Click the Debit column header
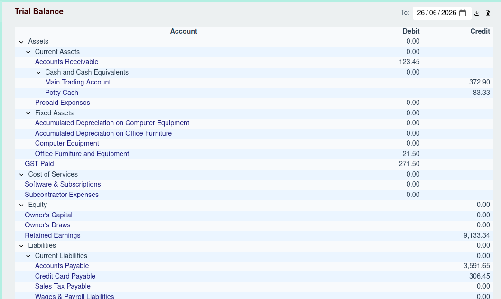The height and width of the screenshot is (299, 501). (x=411, y=31)
